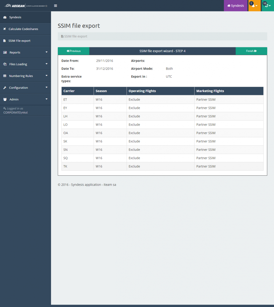This screenshot has height=307, width=274.
Task: Click the Previous button in the wizard
Action: click(x=73, y=51)
